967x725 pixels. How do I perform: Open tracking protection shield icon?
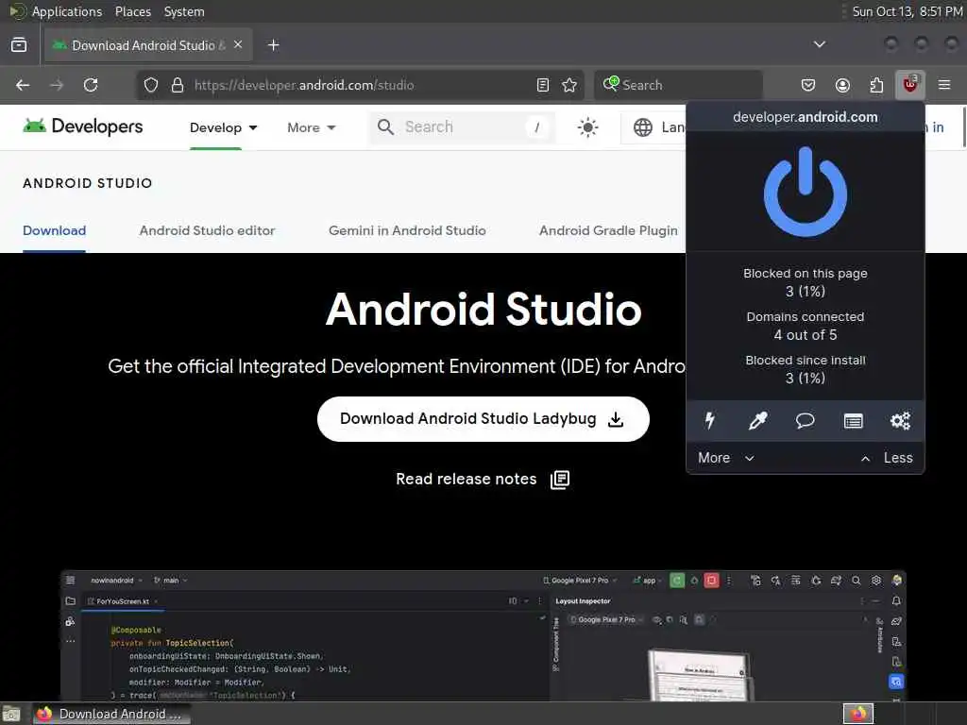pos(151,85)
